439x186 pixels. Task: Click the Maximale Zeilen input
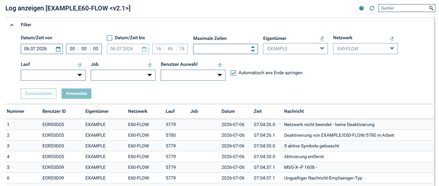[226, 49]
